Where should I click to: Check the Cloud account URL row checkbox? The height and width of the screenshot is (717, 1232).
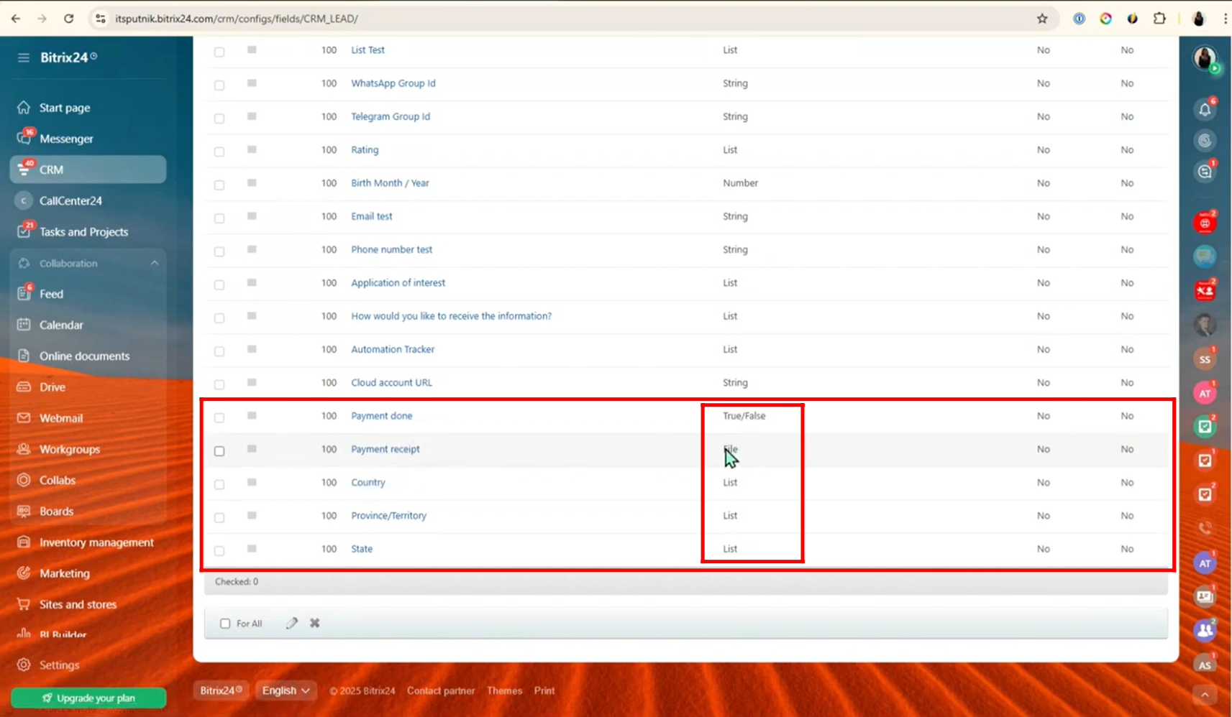(x=219, y=384)
